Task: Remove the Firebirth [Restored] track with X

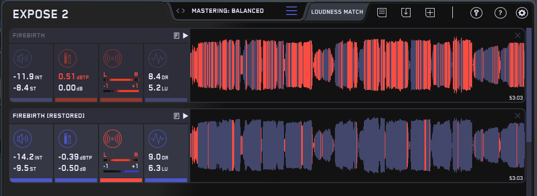Action: coord(518,116)
